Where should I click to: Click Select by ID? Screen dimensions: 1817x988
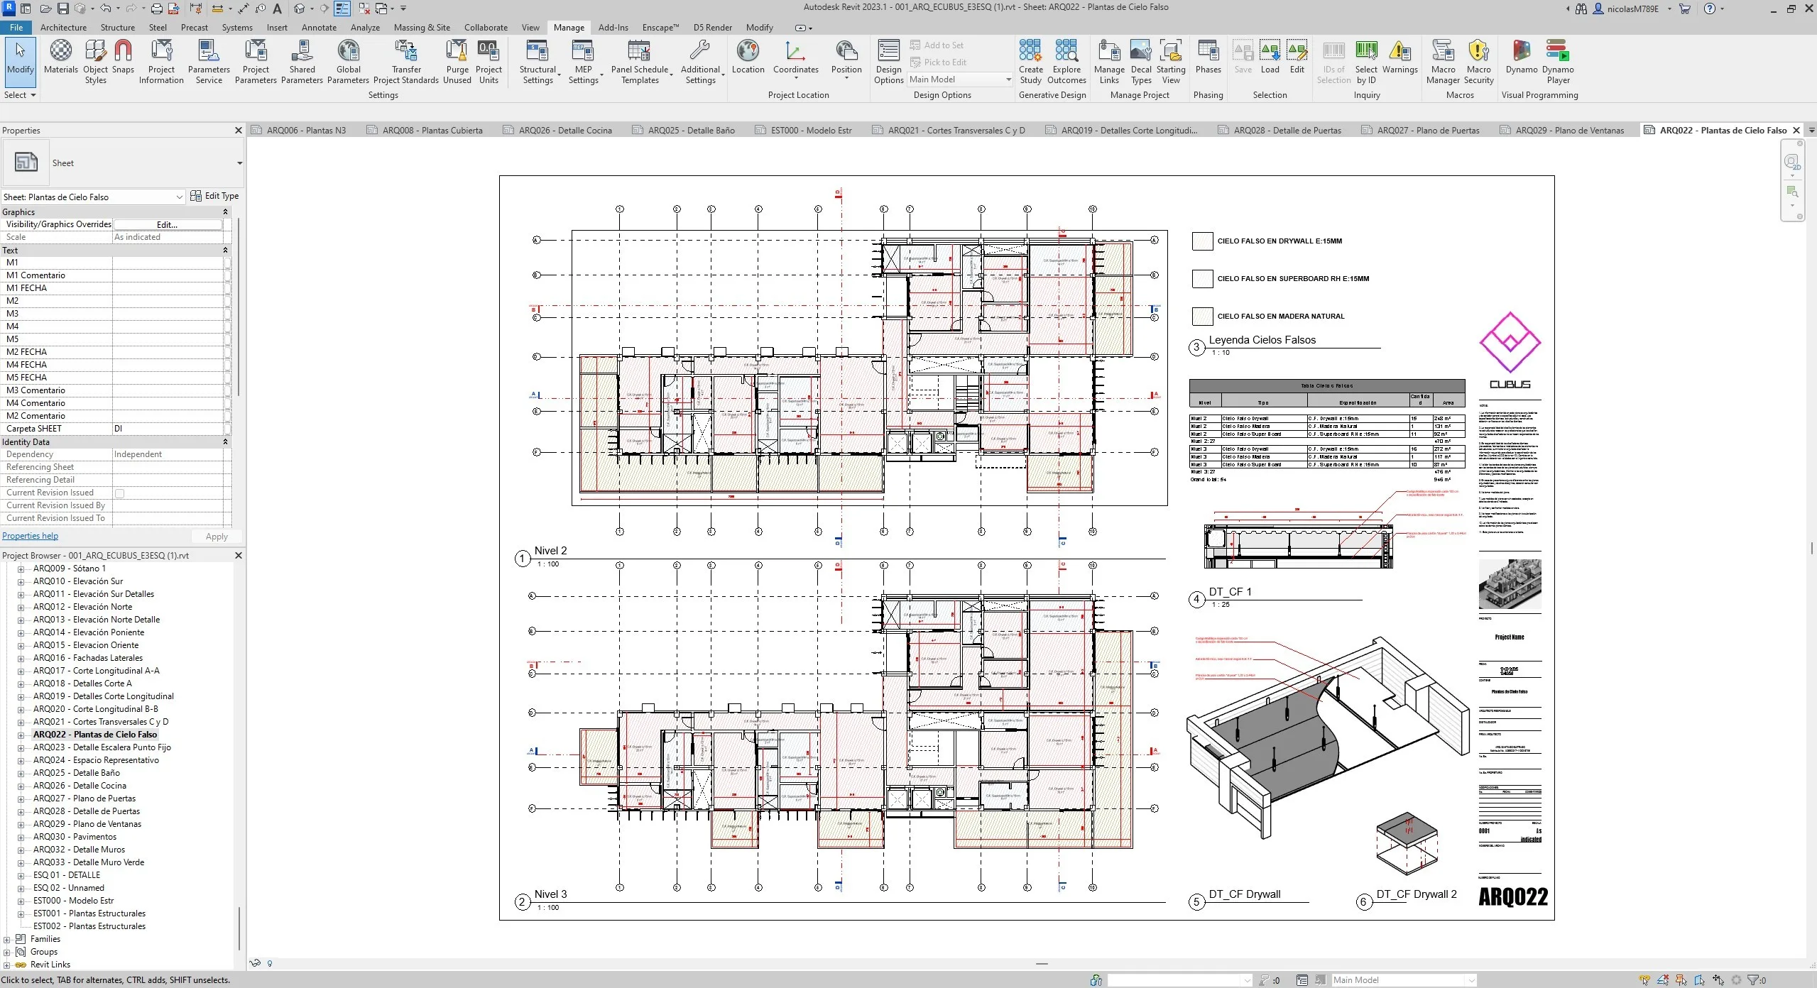(x=1366, y=62)
